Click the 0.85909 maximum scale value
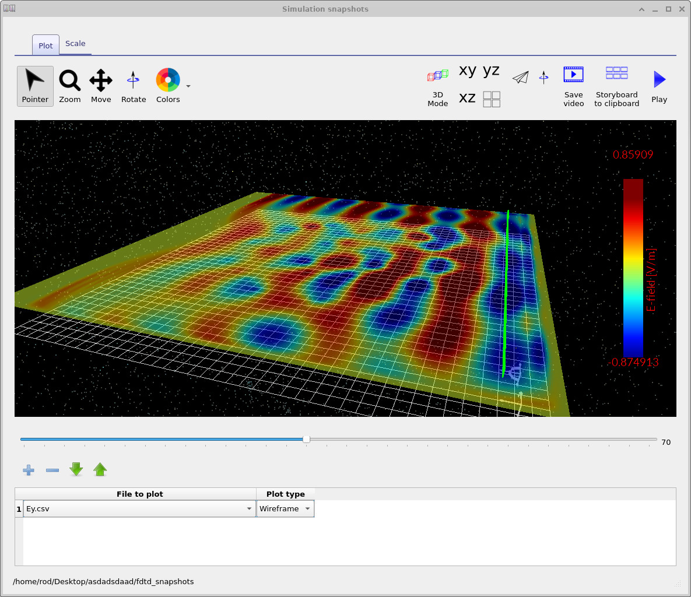The height and width of the screenshot is (597, 691). [x=633, y=154]
